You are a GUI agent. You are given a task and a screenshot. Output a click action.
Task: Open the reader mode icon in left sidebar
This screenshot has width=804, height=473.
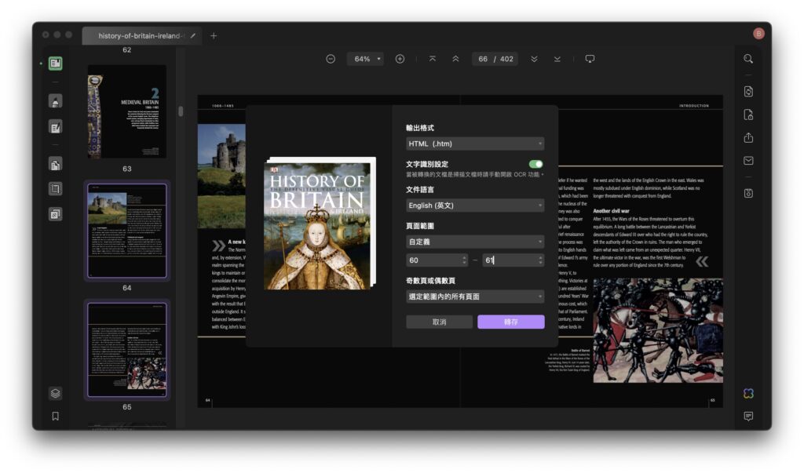click(56, 64)
